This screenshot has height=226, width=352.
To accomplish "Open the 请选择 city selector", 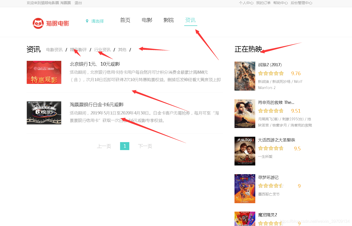I will coord(97,21).
